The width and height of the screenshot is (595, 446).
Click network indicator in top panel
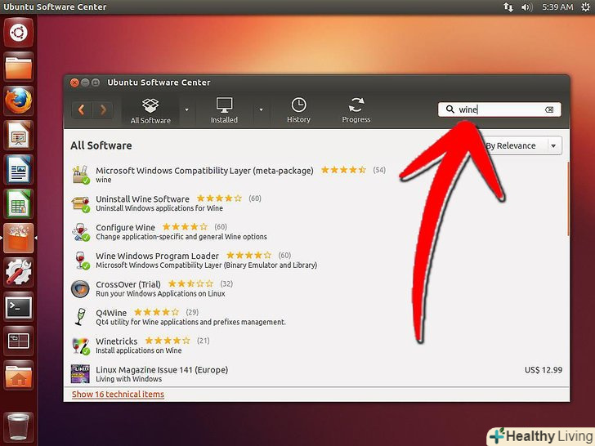[508, 7]
